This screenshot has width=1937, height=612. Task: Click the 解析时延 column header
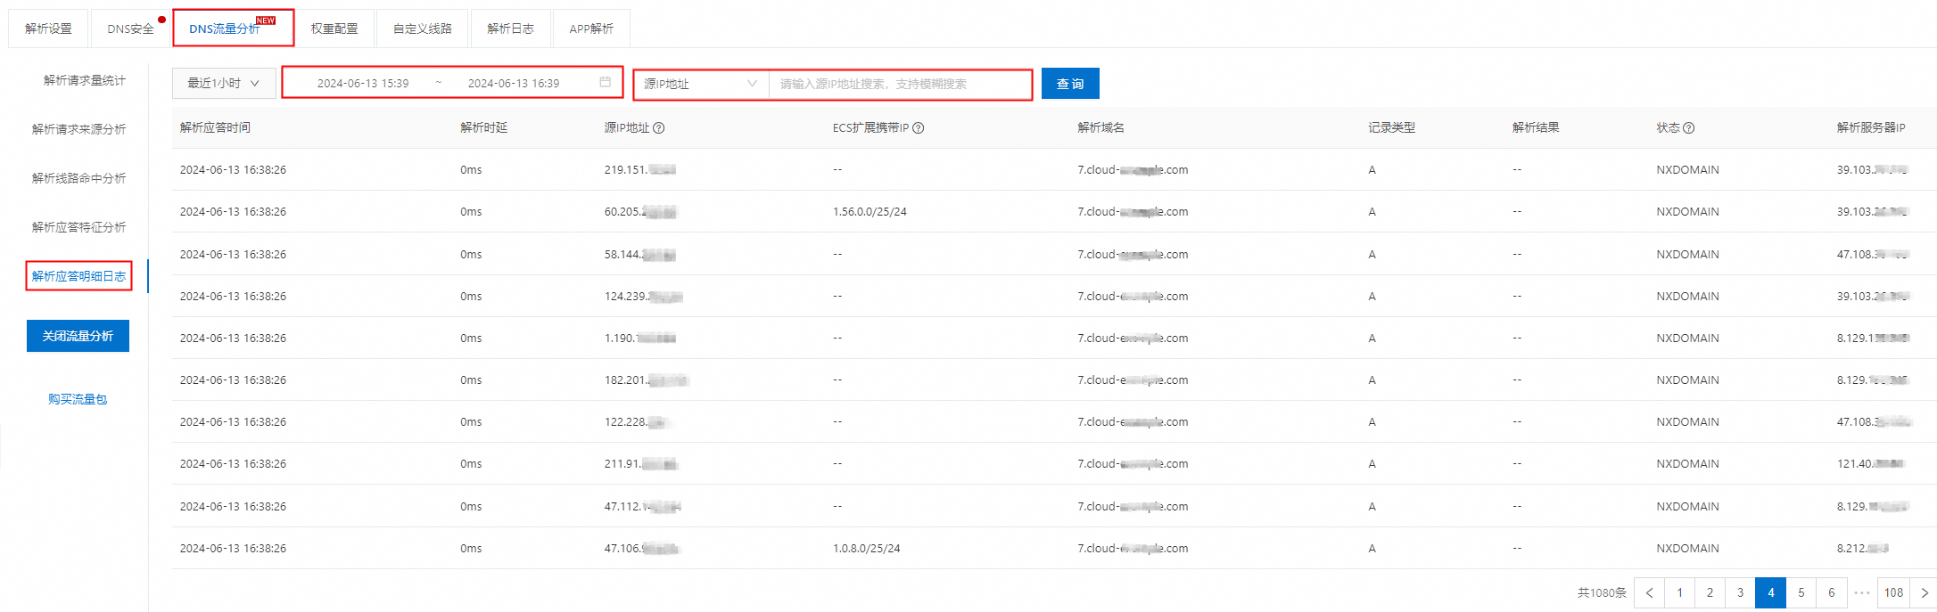[x=483, y=128]
